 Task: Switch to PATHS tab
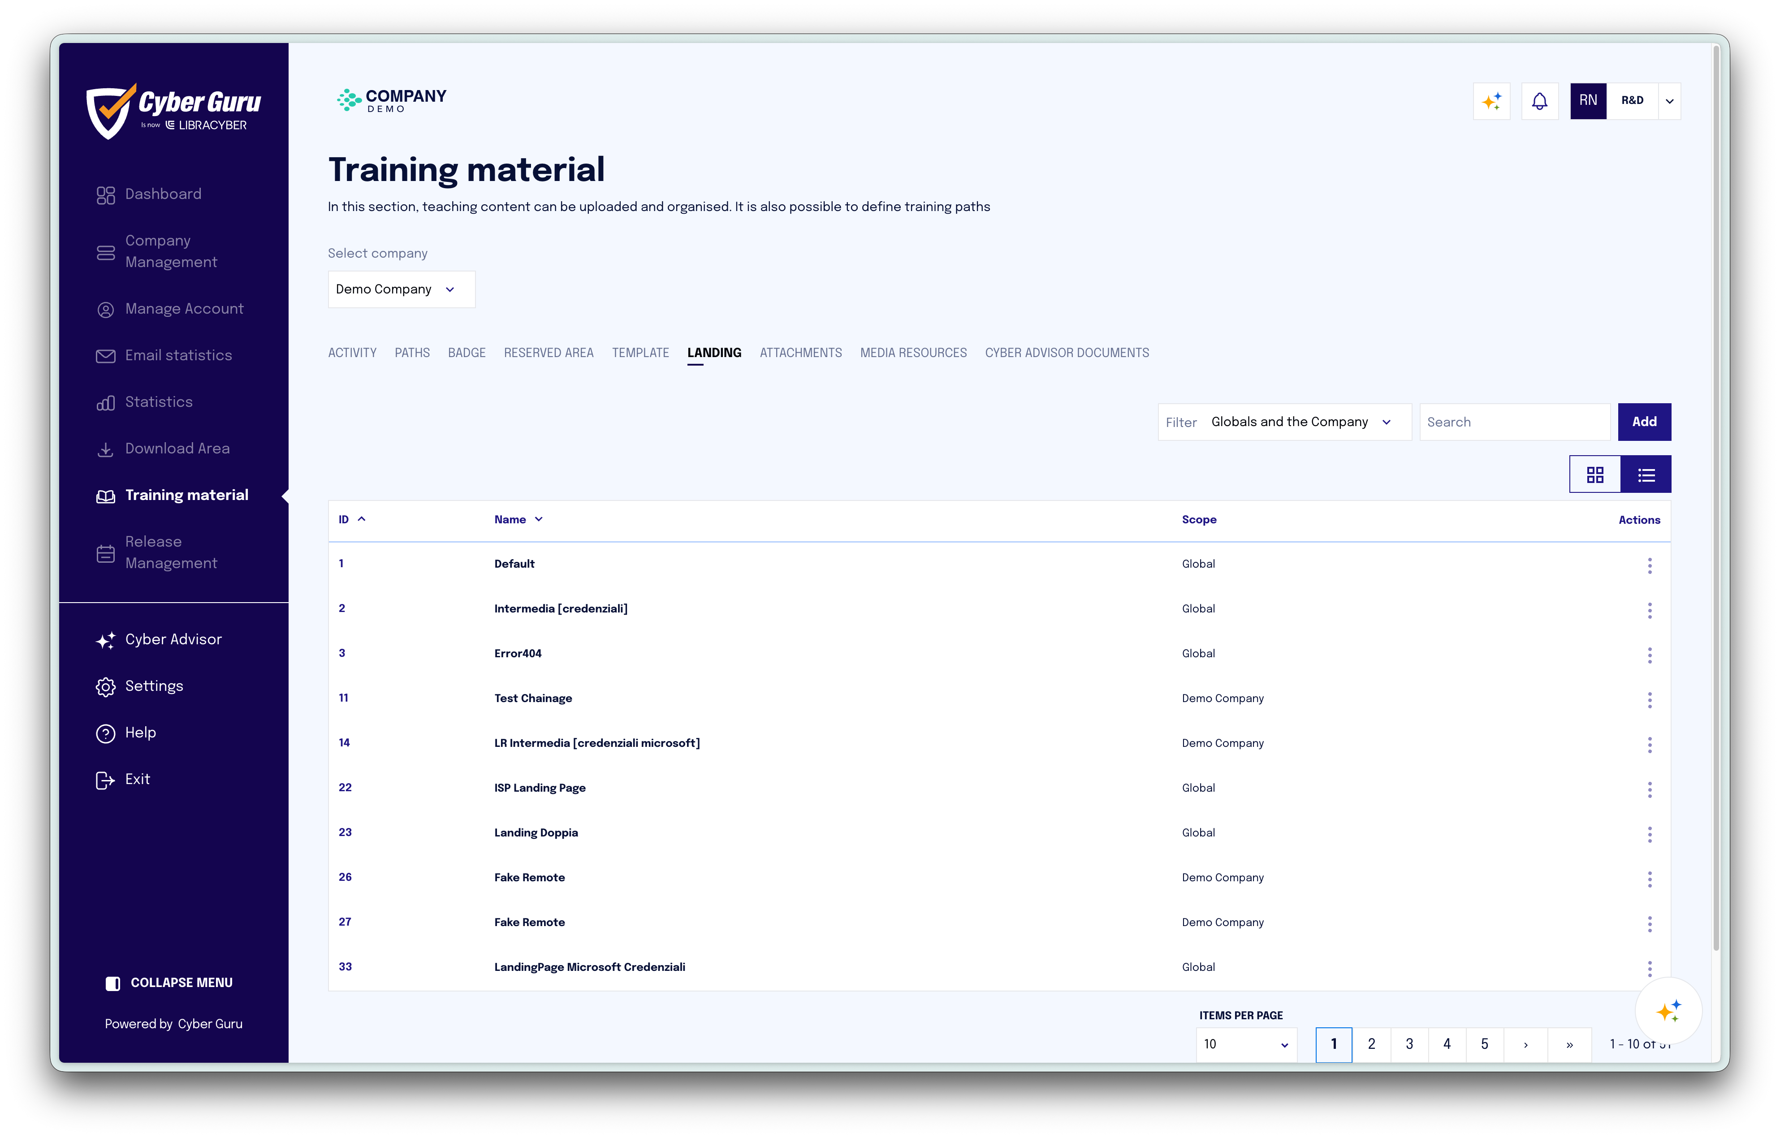tap(412, 353)
